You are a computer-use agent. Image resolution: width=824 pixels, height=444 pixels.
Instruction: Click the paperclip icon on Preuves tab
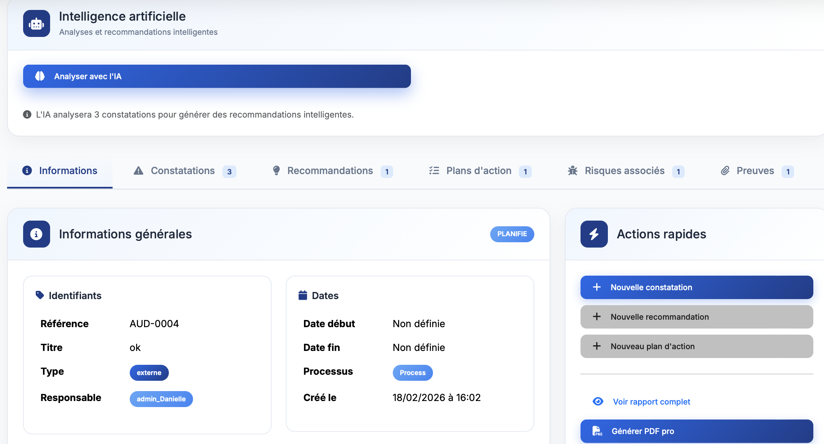click(x=725, y=170)
